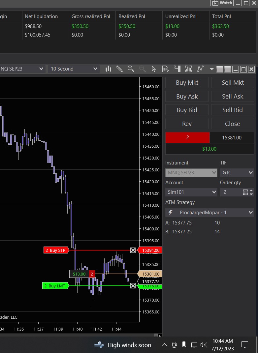Viewport: 258px width, 353px height.
Task: Select the zoom out magnifier tool
Action: pyautogui.click(x=143, y=69)
